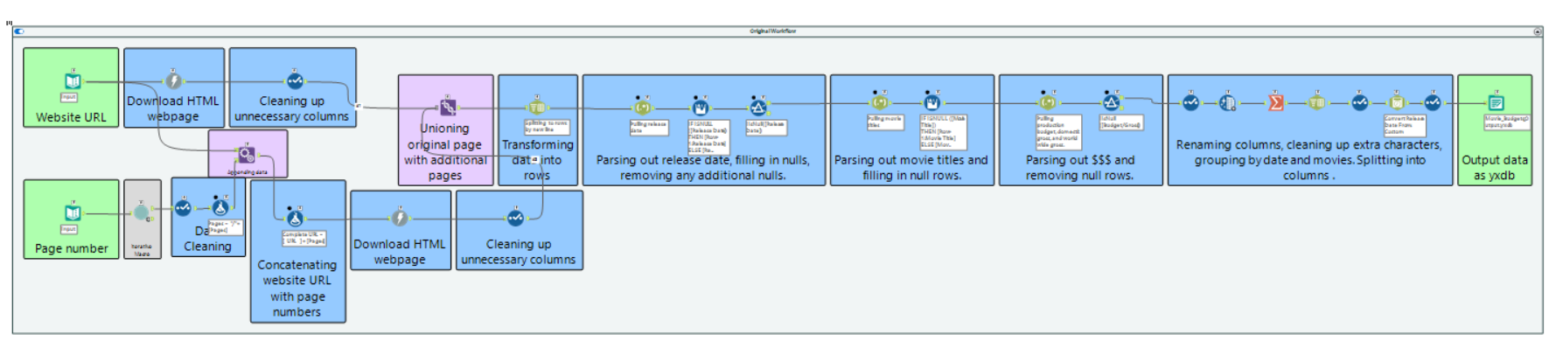Viewport: 1556px width, 348px height.
Task: Click the Filter tool in Parsing out $$$ container
Action: [1111, 102]
